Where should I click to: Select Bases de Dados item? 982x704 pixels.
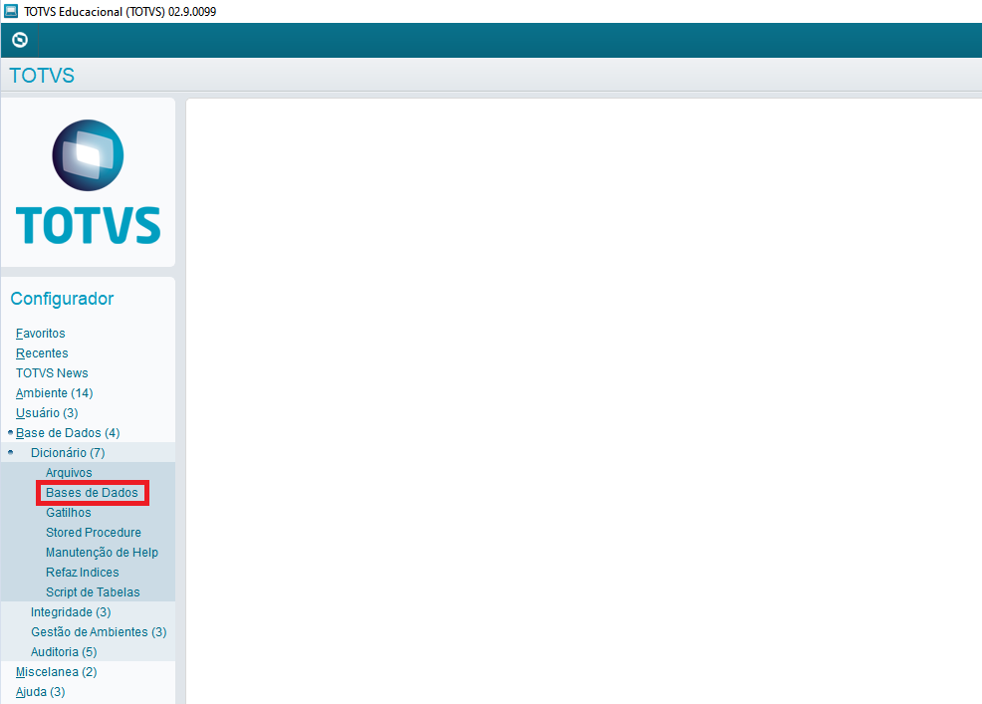(92, 493)
